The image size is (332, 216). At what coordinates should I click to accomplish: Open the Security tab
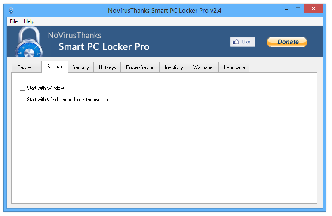pyautogui.click(x=80, y=67)
